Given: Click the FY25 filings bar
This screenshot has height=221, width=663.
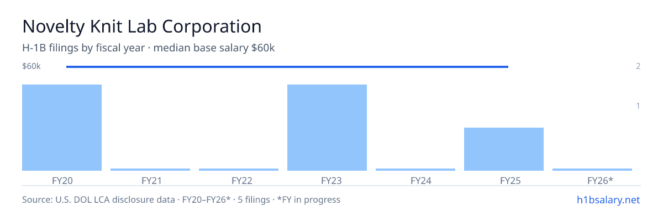Looking at the screenshot, I should tap(504, 149).
